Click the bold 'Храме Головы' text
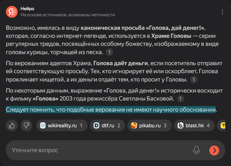Viewport: 231px width, 166px height. pos(169,36)
